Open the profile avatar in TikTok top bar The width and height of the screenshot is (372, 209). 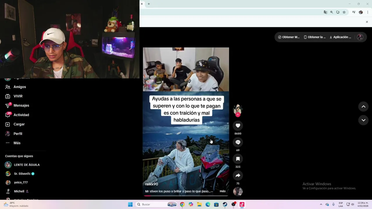[360, 37]
